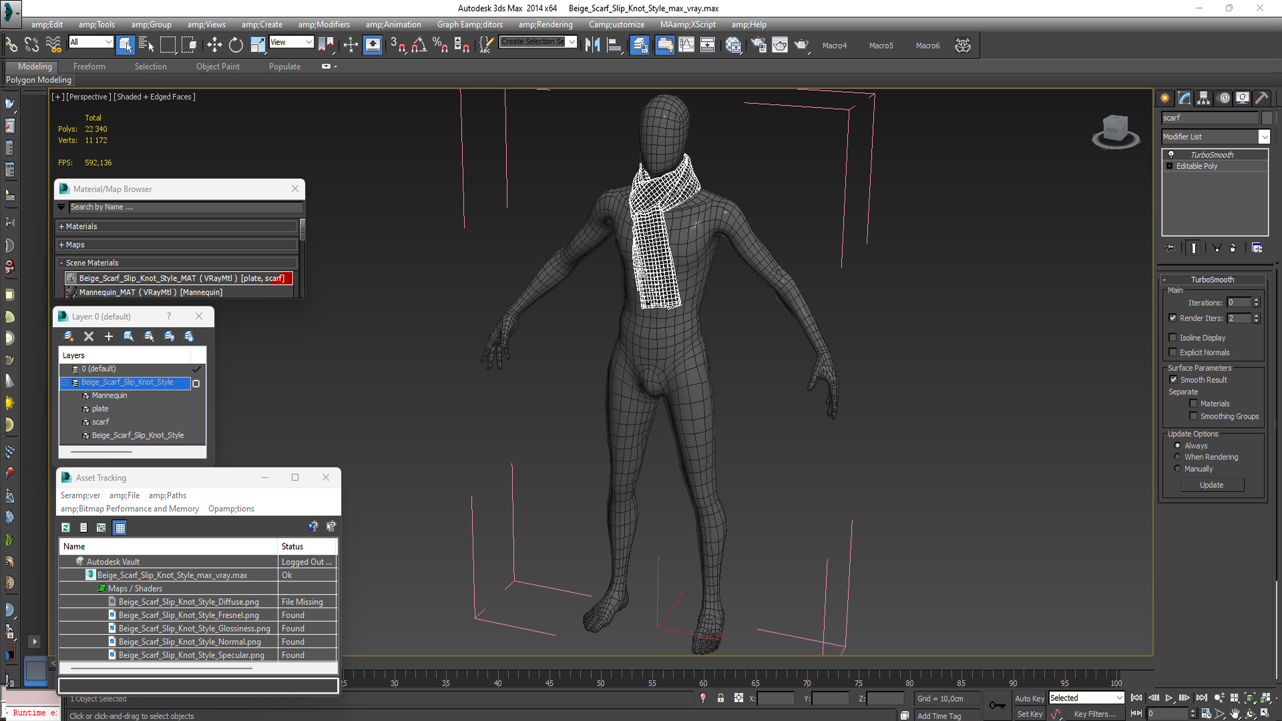Click the Play Animation button
Viewport: 1282px width, 721px height.
point(1169,698)
